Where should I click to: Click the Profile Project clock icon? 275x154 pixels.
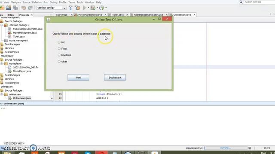tap(101, 8)
